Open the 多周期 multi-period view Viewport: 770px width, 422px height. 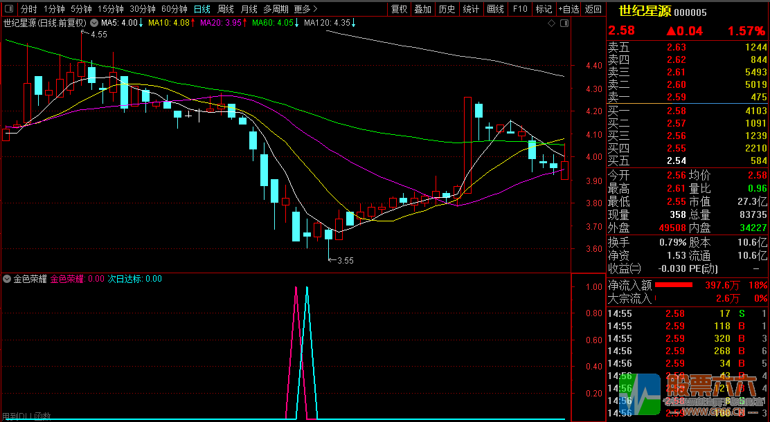tap(276, 9)
